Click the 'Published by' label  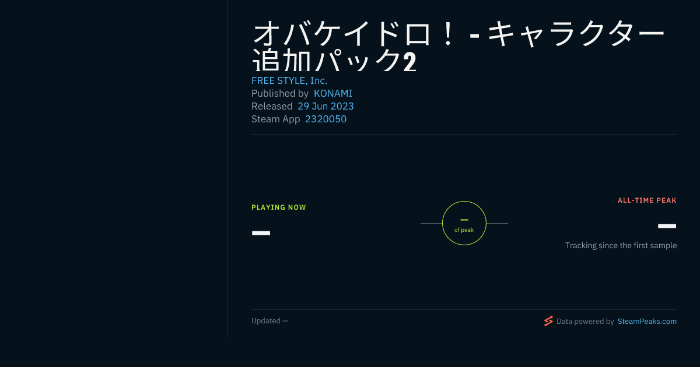[x=280, y=93]
